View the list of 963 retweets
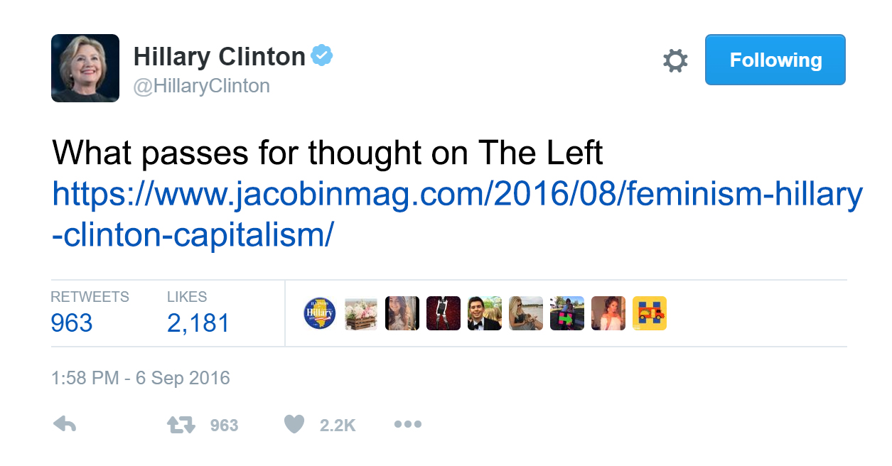 72,323
